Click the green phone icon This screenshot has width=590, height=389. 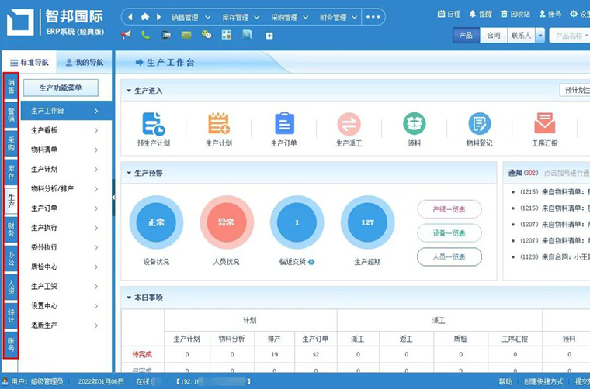[x=146, y=35]
